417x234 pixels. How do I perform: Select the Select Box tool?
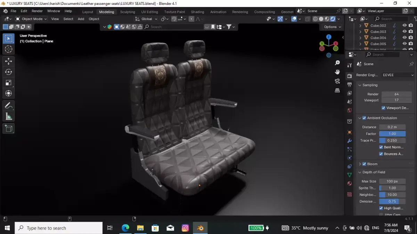[9, 38]
